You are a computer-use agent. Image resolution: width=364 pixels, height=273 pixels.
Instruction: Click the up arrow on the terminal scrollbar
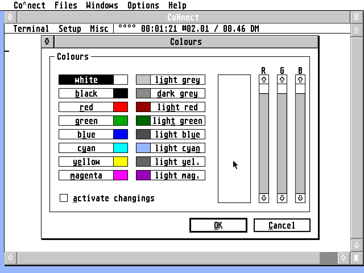click(x=357, y=30)
